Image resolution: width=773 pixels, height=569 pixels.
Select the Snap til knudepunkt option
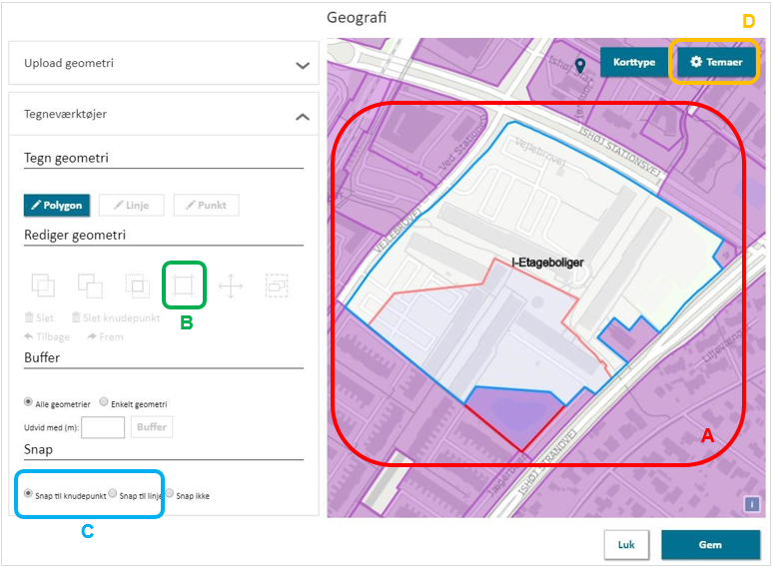(x=28, y=493)
